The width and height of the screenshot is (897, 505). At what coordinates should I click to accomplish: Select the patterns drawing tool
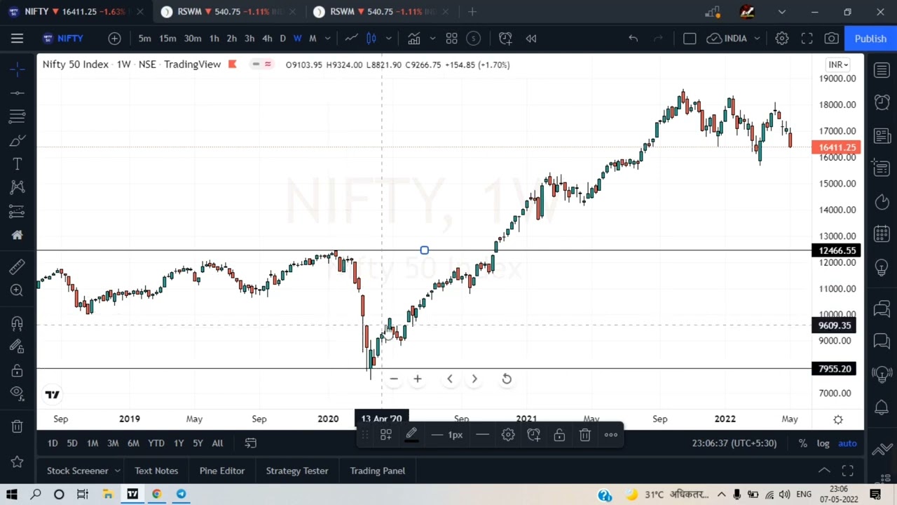[x=18, y=187]
